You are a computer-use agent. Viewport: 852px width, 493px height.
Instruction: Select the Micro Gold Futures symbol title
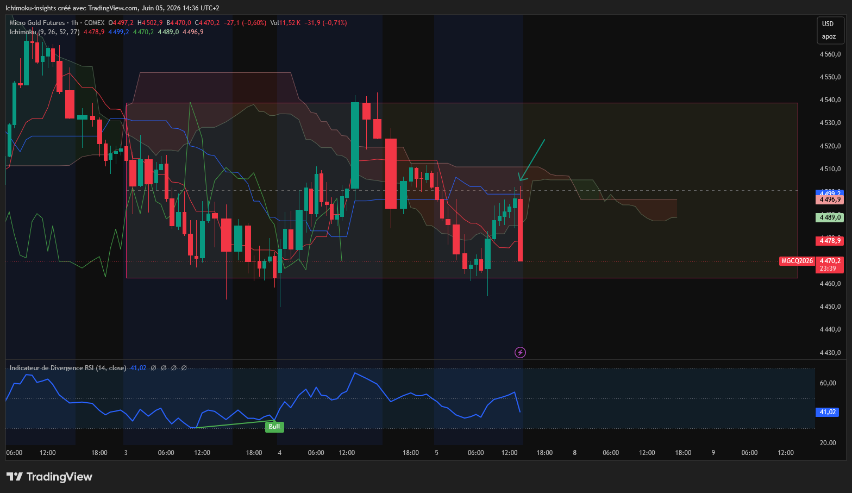pos(37,23)
